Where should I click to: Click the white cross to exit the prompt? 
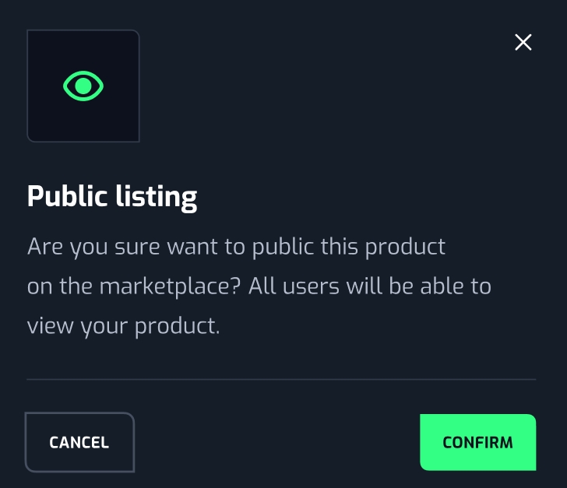523,42
